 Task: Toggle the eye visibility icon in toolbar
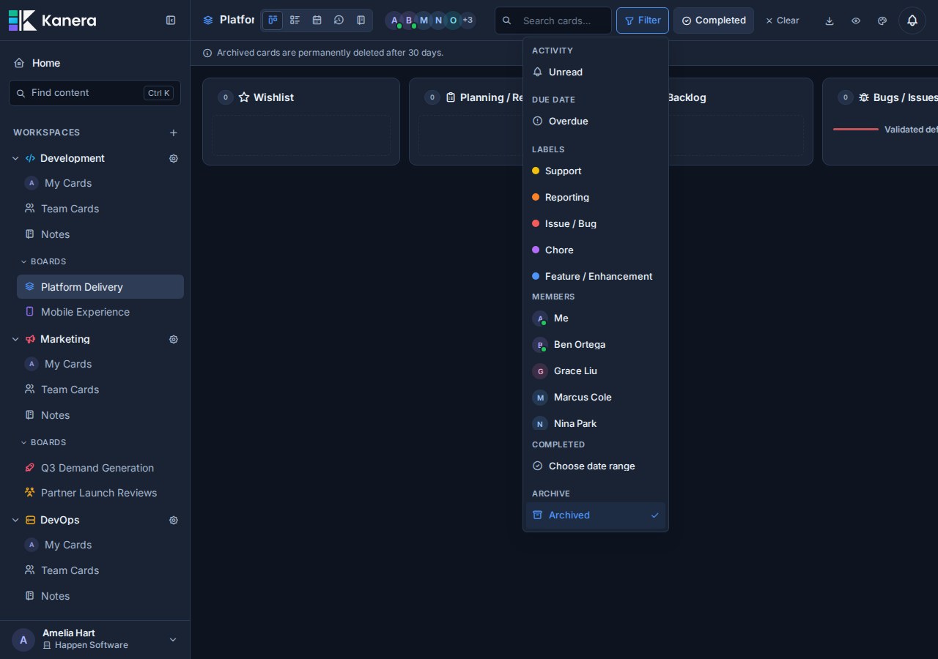point(856,21)
